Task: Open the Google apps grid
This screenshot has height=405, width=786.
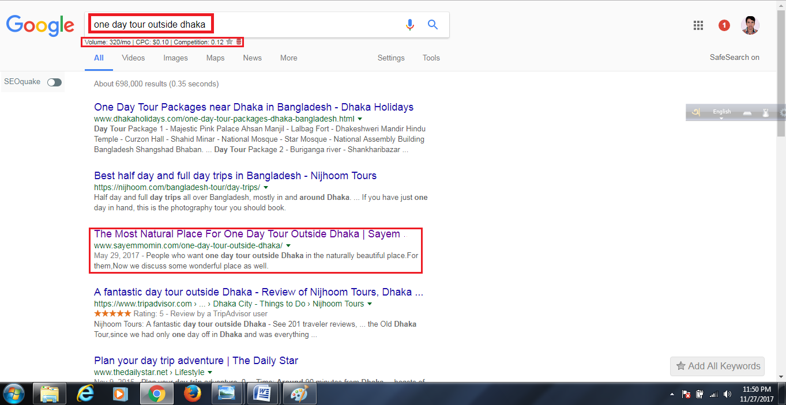Action: [x=698, y=25]
